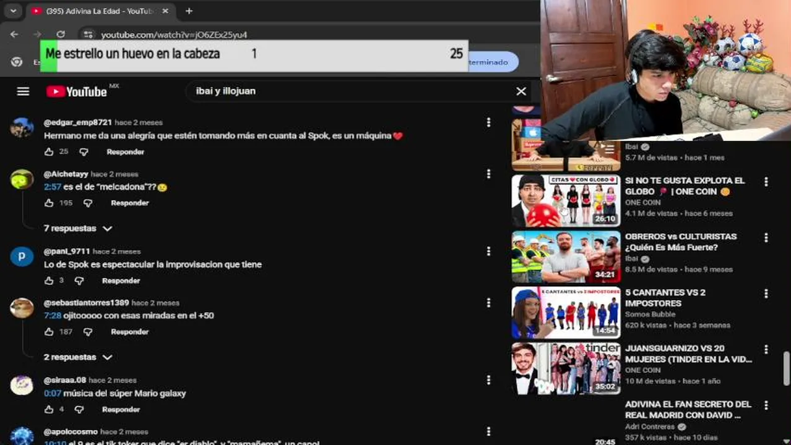Like the comment by @pani_9711
The height and width of the screenshot is (445, 791).
(x=49, y=281)
